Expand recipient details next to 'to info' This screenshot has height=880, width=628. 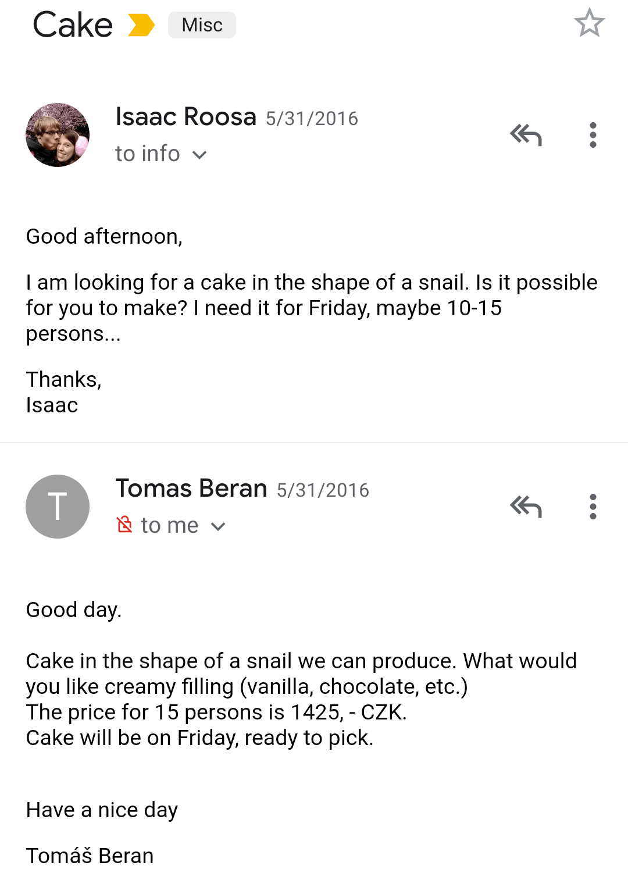199,155
